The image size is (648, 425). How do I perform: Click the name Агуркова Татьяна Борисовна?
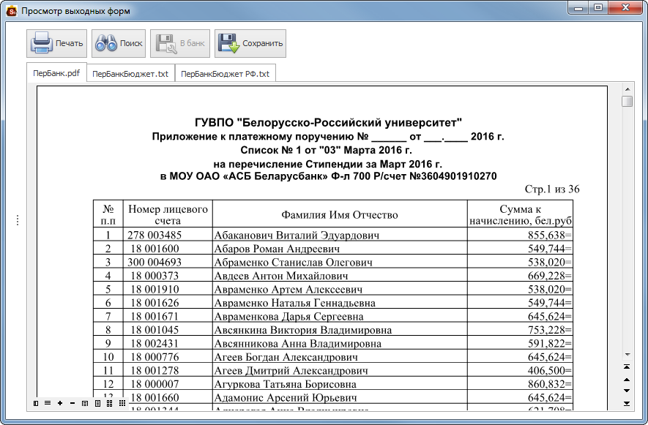coord(285,384)
